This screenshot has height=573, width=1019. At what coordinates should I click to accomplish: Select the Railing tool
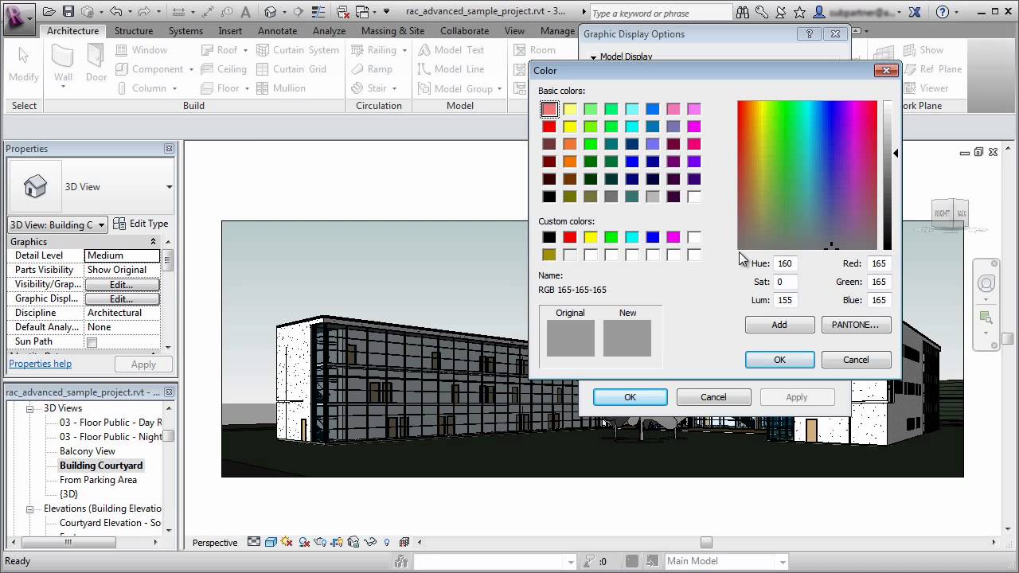point(380,49)
